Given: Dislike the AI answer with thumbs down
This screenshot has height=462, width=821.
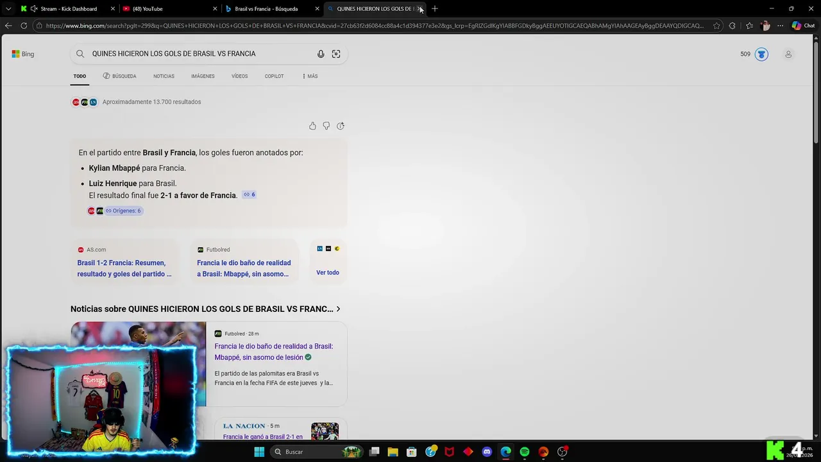Looking at the screenshot, I should pos(326,126).
